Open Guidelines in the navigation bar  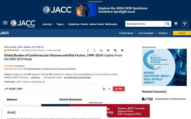(x=74, y=24)
